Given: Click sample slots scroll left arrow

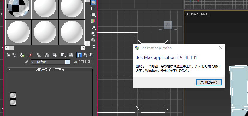Looking at the screenshot, I should coord(7,47).
